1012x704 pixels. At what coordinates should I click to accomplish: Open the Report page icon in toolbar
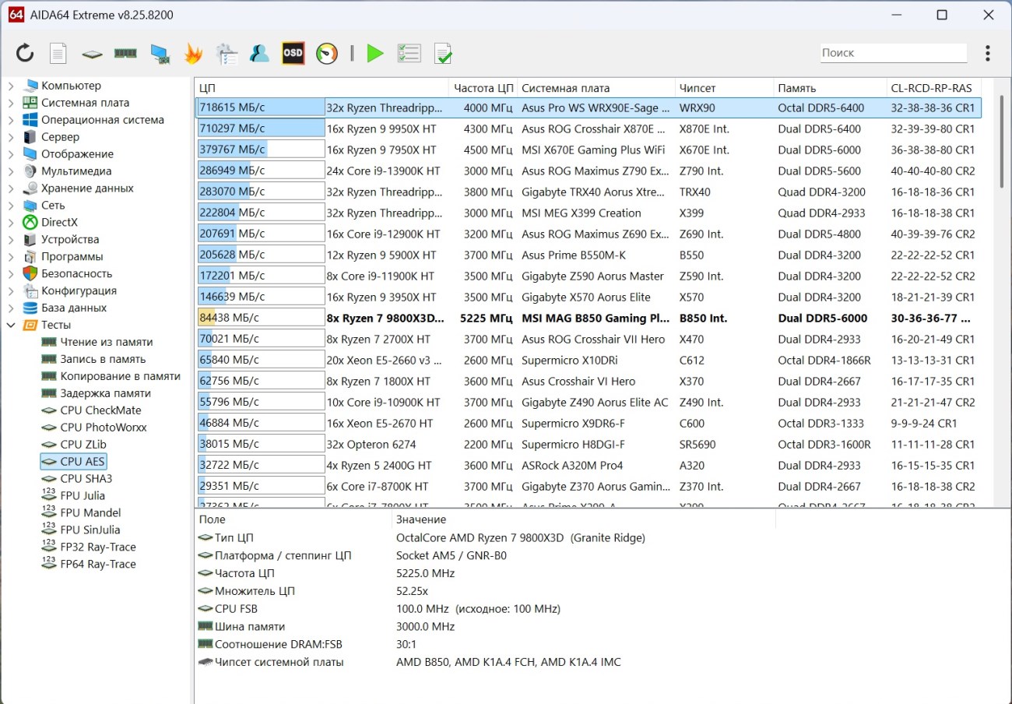[x=58, y=53]
